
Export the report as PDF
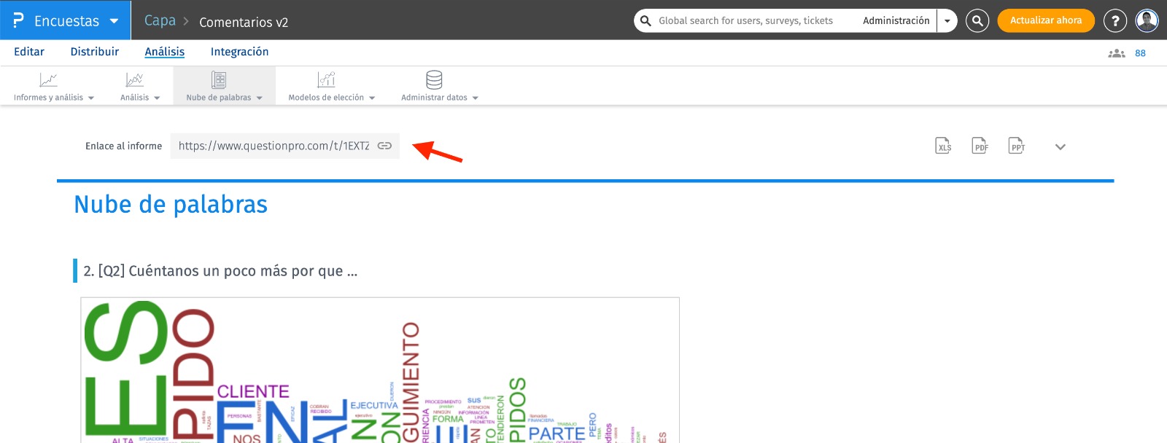point(980,146)
